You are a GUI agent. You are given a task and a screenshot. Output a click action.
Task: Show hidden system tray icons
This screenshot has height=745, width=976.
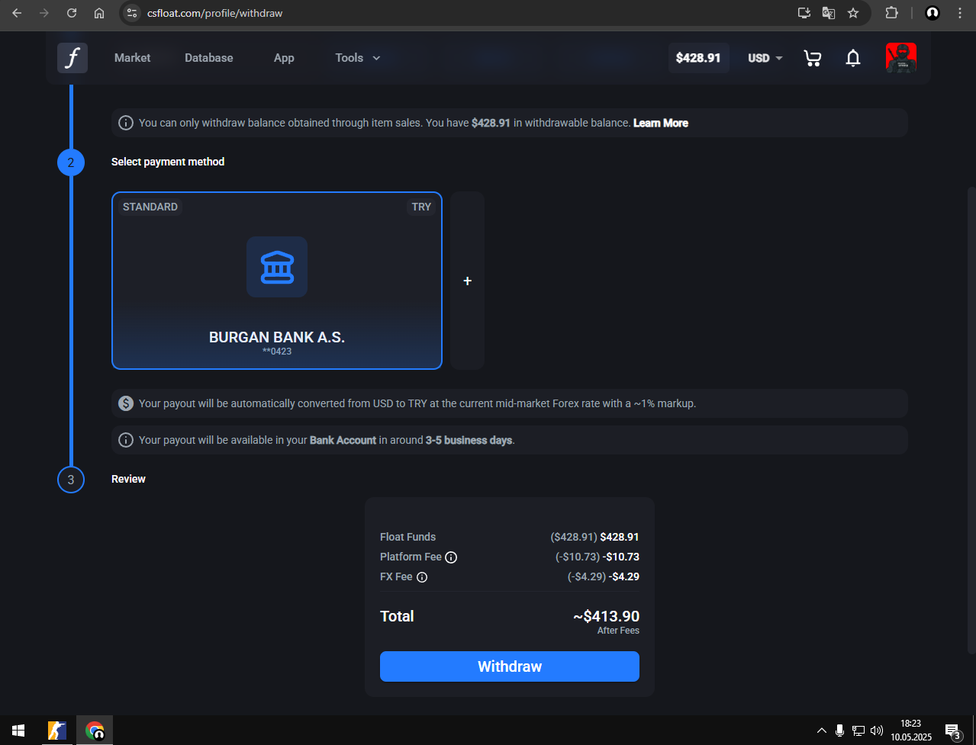tap(822, 731)
